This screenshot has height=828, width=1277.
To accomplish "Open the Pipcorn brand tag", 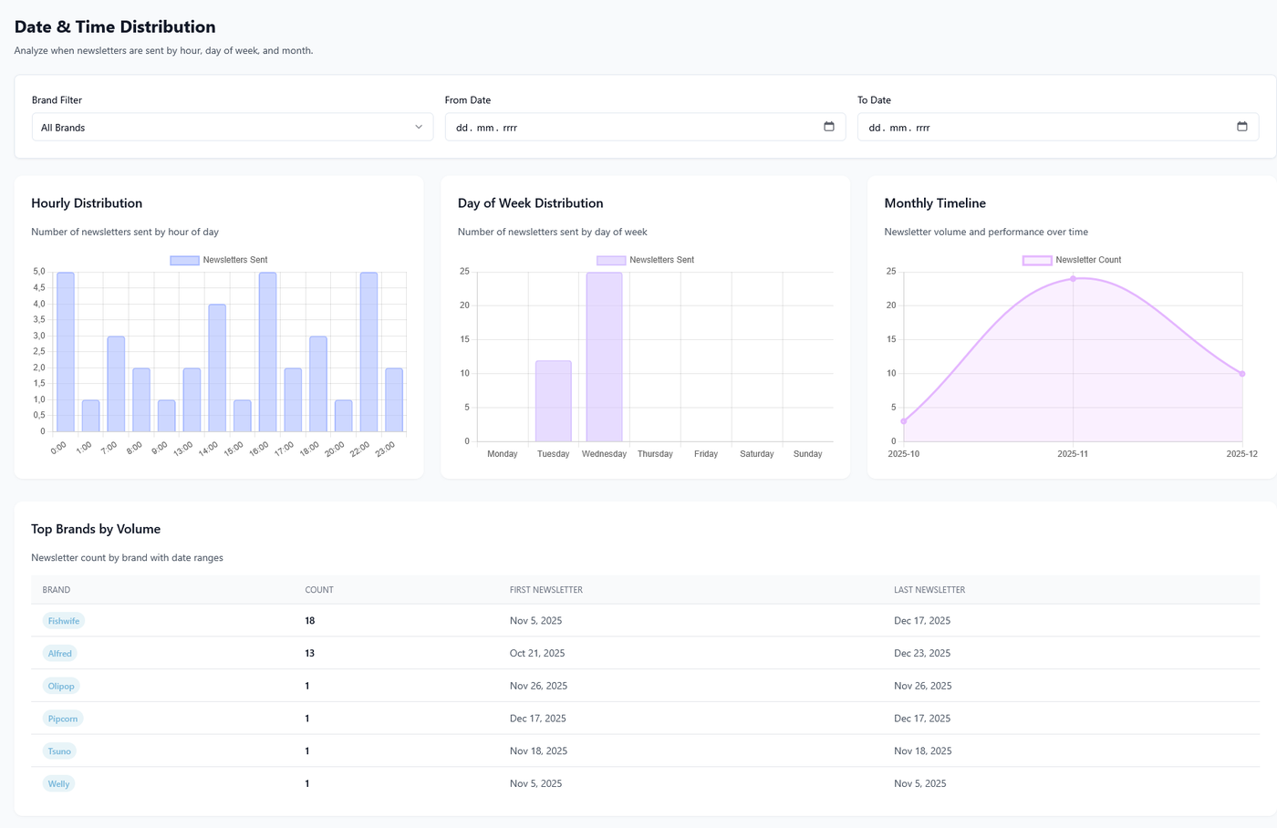I will tap(63, 719).
